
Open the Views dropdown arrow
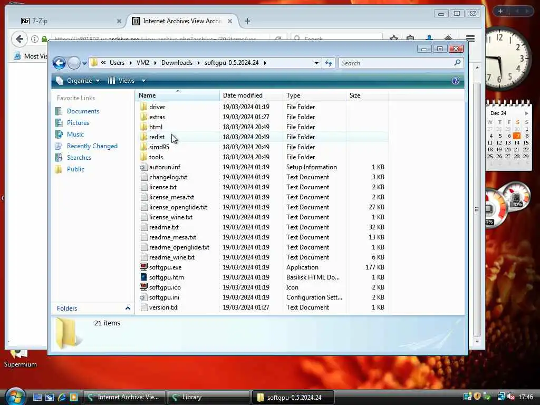[143, 81]
